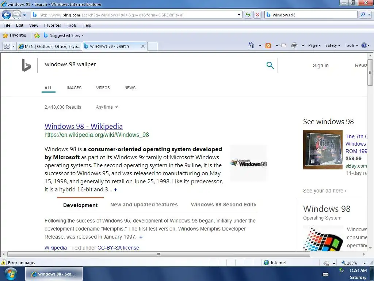Open the Favorites star button
Viewport: 374px width, 281px height.
15,35
